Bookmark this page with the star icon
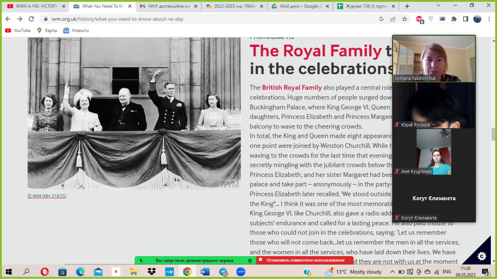This screenshot has width=497, height=279. click(x=405, y=19)
